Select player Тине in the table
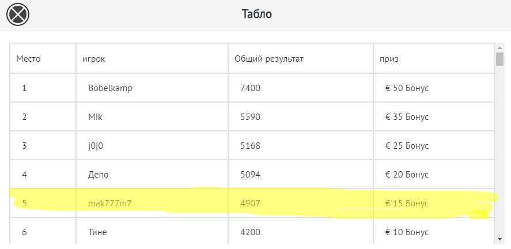 pyautogui.click(x=97, y=232)
